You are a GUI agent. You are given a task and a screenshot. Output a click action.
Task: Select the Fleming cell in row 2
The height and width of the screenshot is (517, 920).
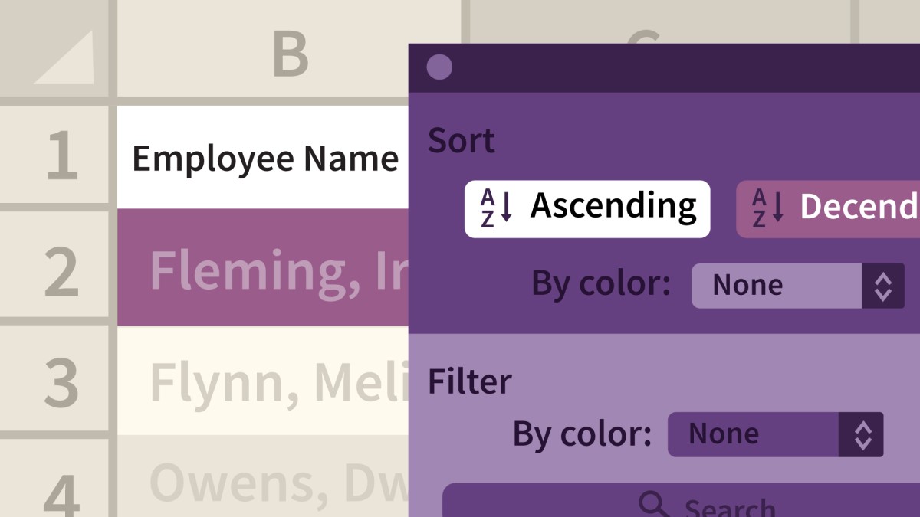pyautogui.click(x=263, y=270)
